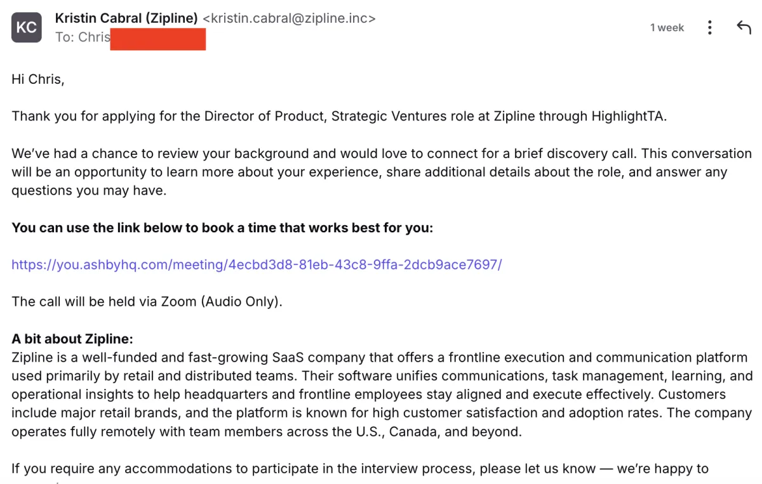Open the Ashby meeting booking link

(x=257, y=265)
